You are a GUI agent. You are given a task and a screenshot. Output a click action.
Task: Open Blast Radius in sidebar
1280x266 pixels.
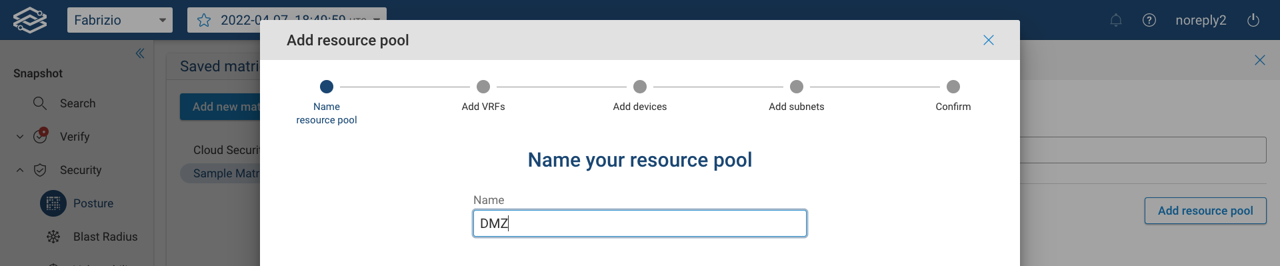pyautogui.click(x=105, y=237)
